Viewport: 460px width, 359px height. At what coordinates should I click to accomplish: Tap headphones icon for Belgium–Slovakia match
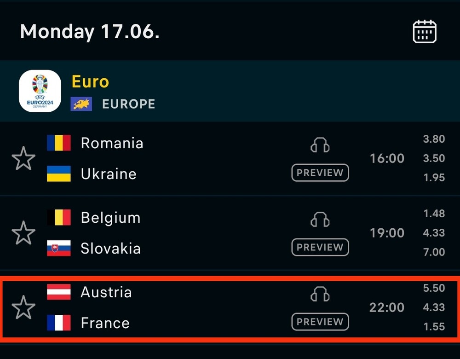click(320, 220)
